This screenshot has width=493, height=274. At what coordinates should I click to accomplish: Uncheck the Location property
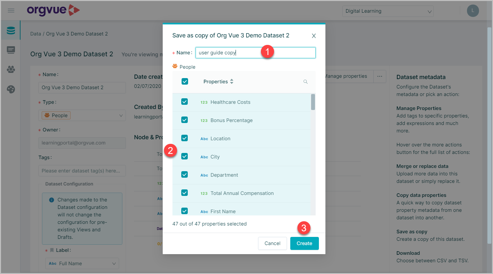185,138
